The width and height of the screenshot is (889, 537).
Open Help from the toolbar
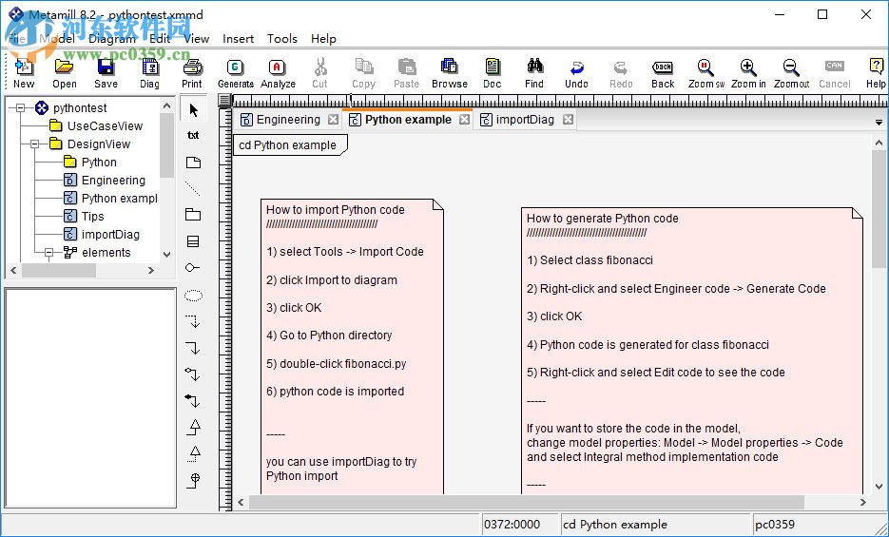(x=876, y=73)
